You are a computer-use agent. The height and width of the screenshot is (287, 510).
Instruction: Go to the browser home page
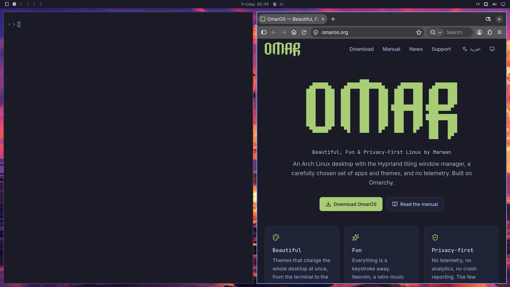294,32
